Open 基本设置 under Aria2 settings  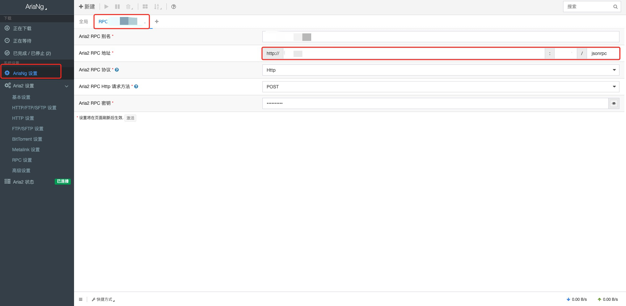pos(21,97)
